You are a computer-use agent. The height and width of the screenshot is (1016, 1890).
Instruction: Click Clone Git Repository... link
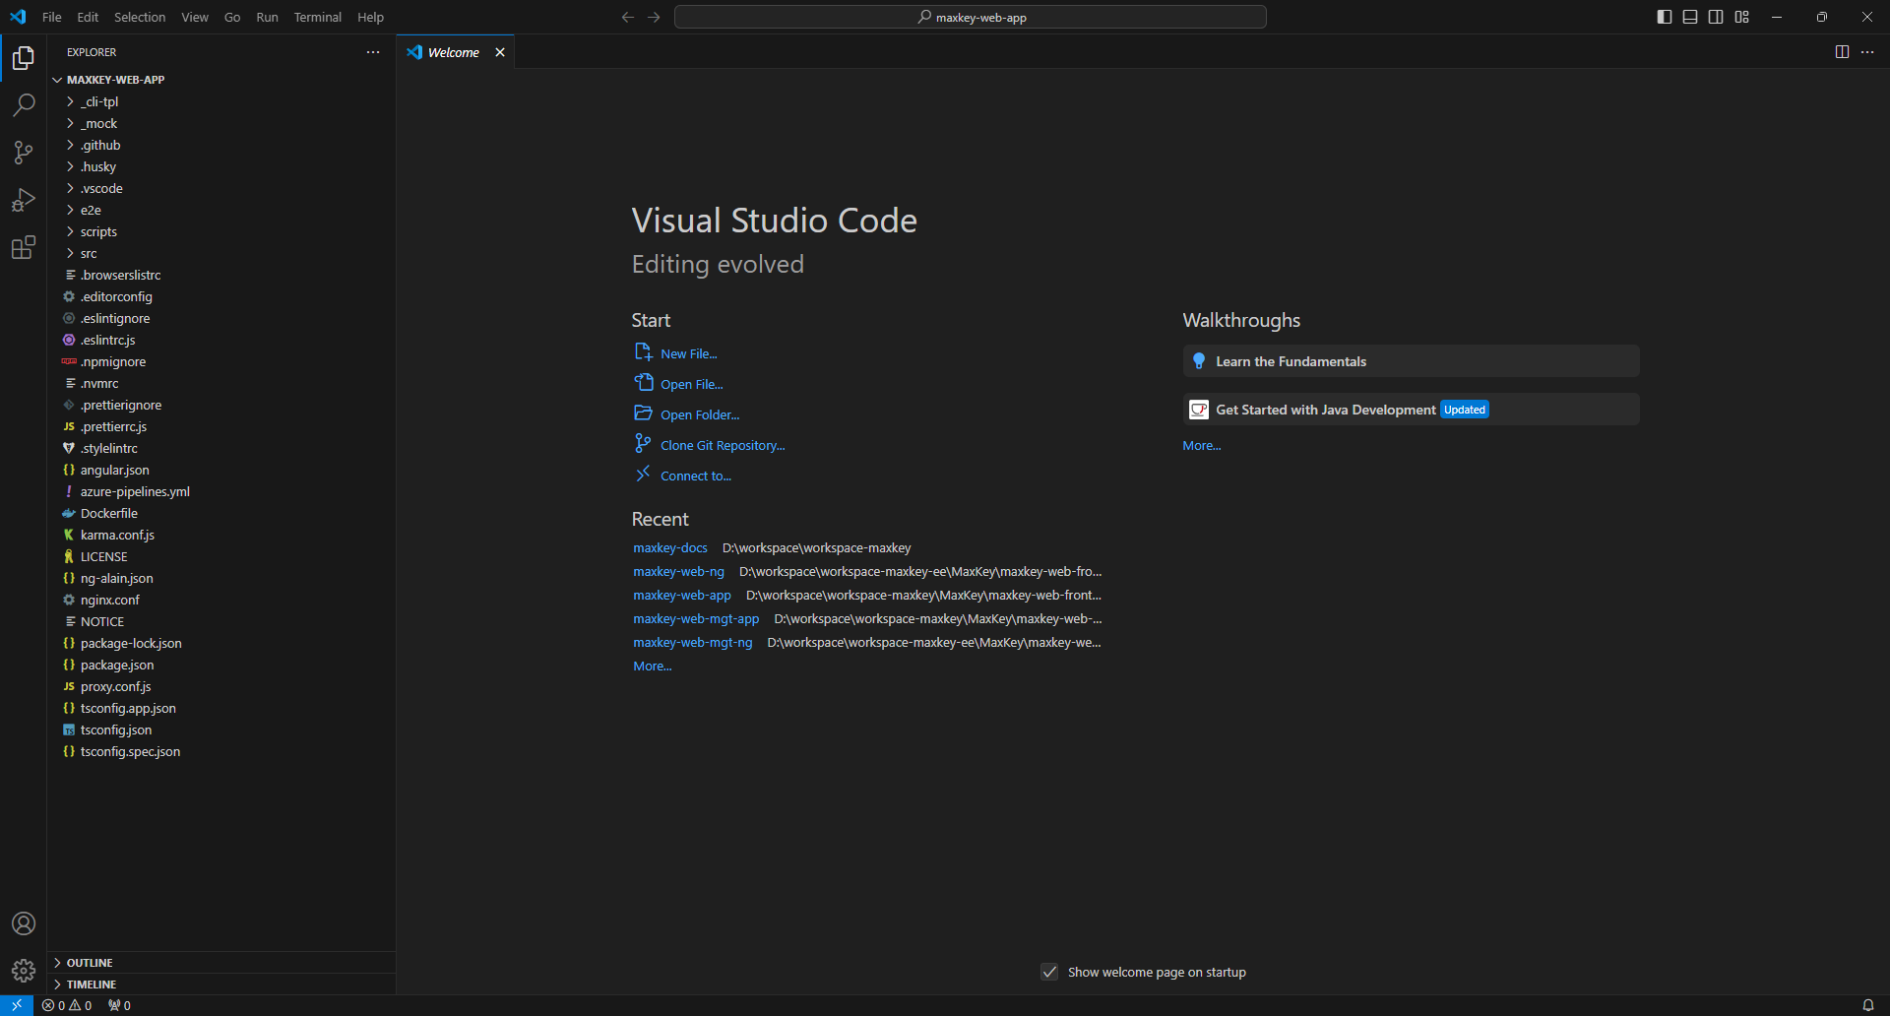pos(723,445)
